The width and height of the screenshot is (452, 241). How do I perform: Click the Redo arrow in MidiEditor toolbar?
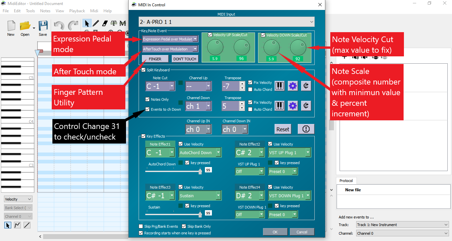coord(73,26)
